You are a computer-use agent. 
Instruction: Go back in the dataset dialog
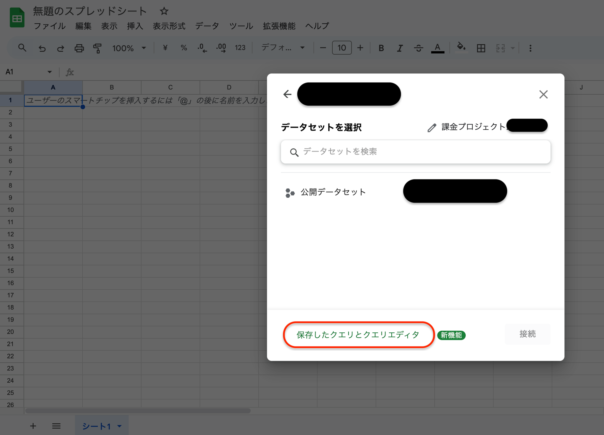coord(287,94)
